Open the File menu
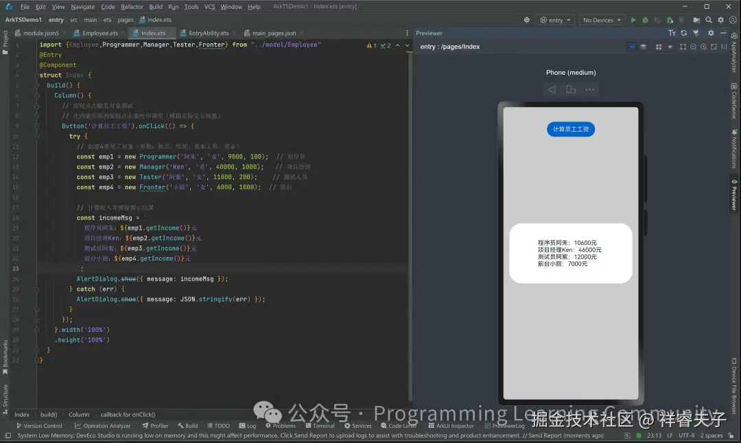The image size is (741, 443). pyautogui.click(x=25, y=7)
